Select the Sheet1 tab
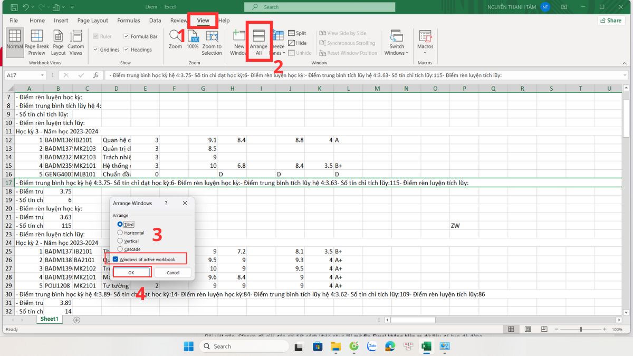The height and width of the screenshot is (356, 633). coord(49,319)
